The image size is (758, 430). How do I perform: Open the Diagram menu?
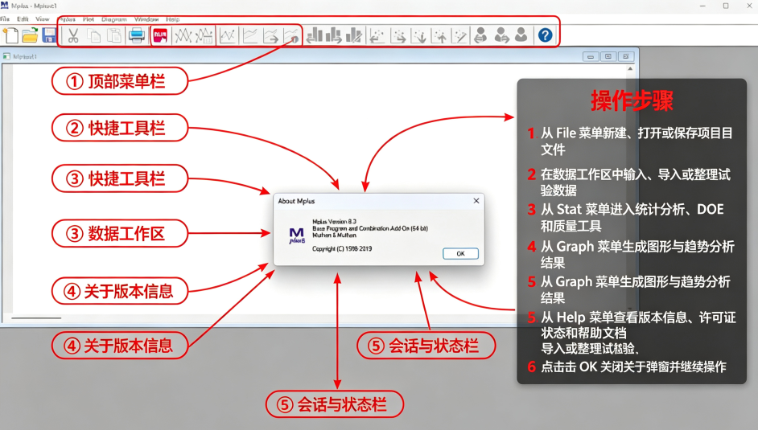pos(114,19)
